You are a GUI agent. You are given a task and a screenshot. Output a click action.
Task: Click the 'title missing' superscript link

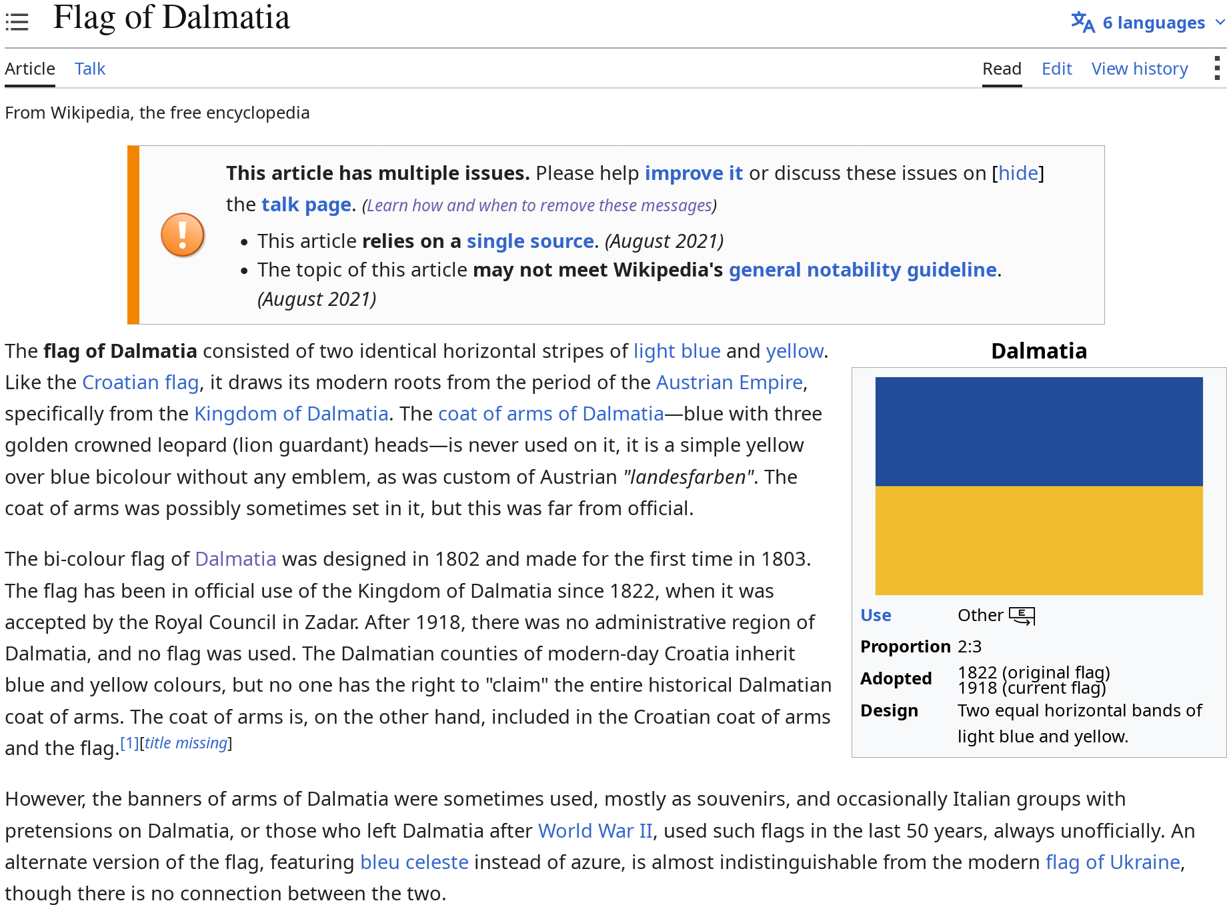186,743
